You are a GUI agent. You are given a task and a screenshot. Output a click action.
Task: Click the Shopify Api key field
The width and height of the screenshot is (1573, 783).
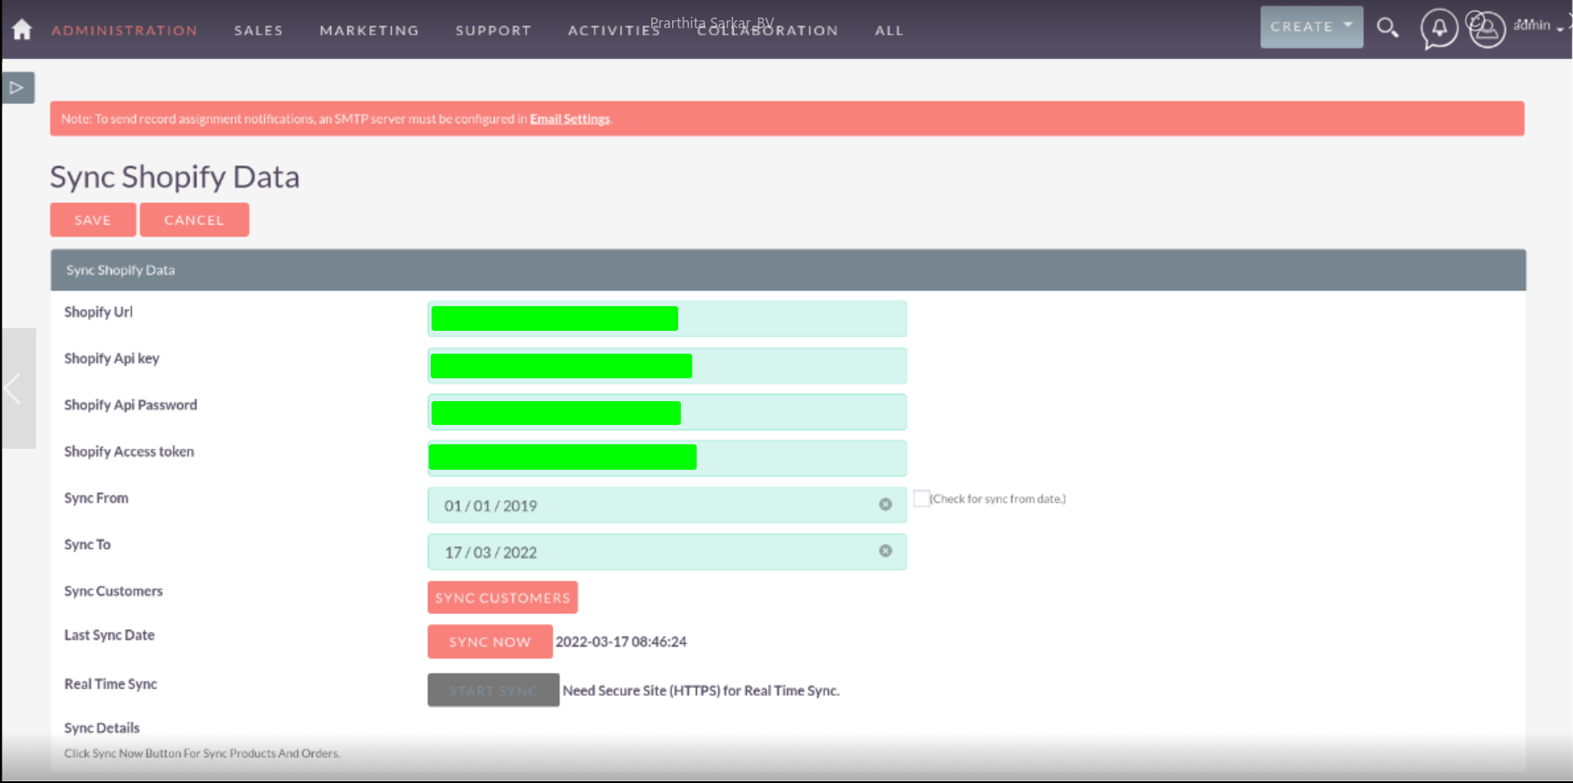pyautogui.click(x=667, y=365)
